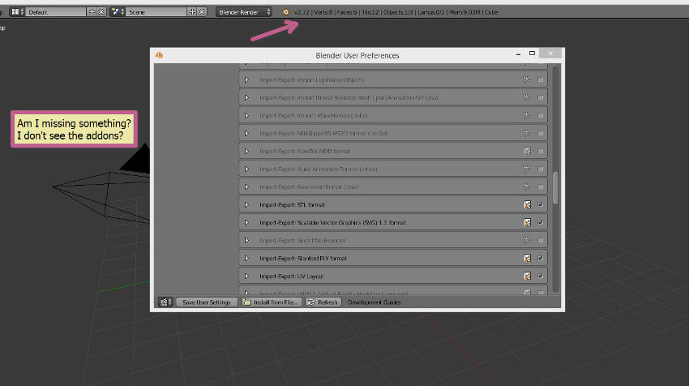689x386 pixels.
Task: Click the addons list vertical scrollbar thumb
Action: [555, 187]
